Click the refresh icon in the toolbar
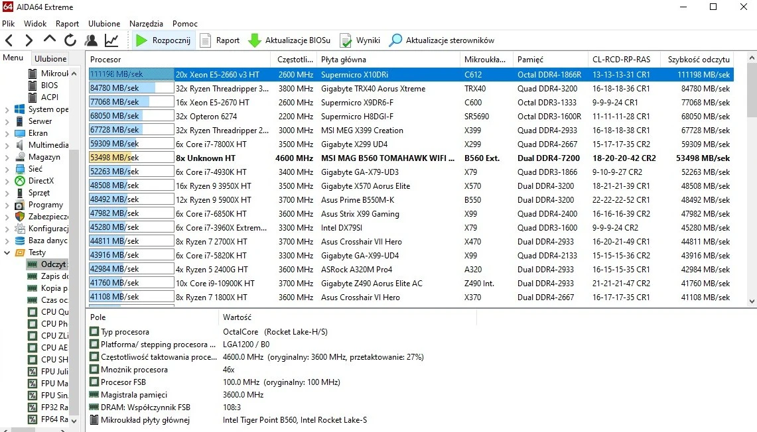The width and height of the screenshot is (757, 432). pos(70,40)
